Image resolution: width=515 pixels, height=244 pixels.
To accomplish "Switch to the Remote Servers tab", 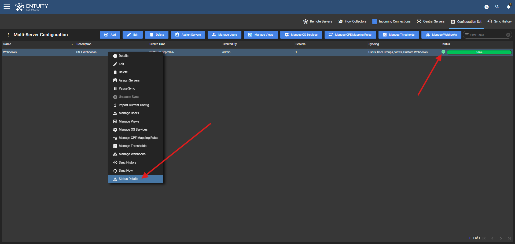I will pyautogui.click(x=318, y=21).
